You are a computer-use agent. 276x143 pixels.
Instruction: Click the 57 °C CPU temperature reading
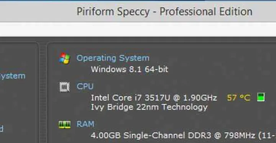click(239, 98)
